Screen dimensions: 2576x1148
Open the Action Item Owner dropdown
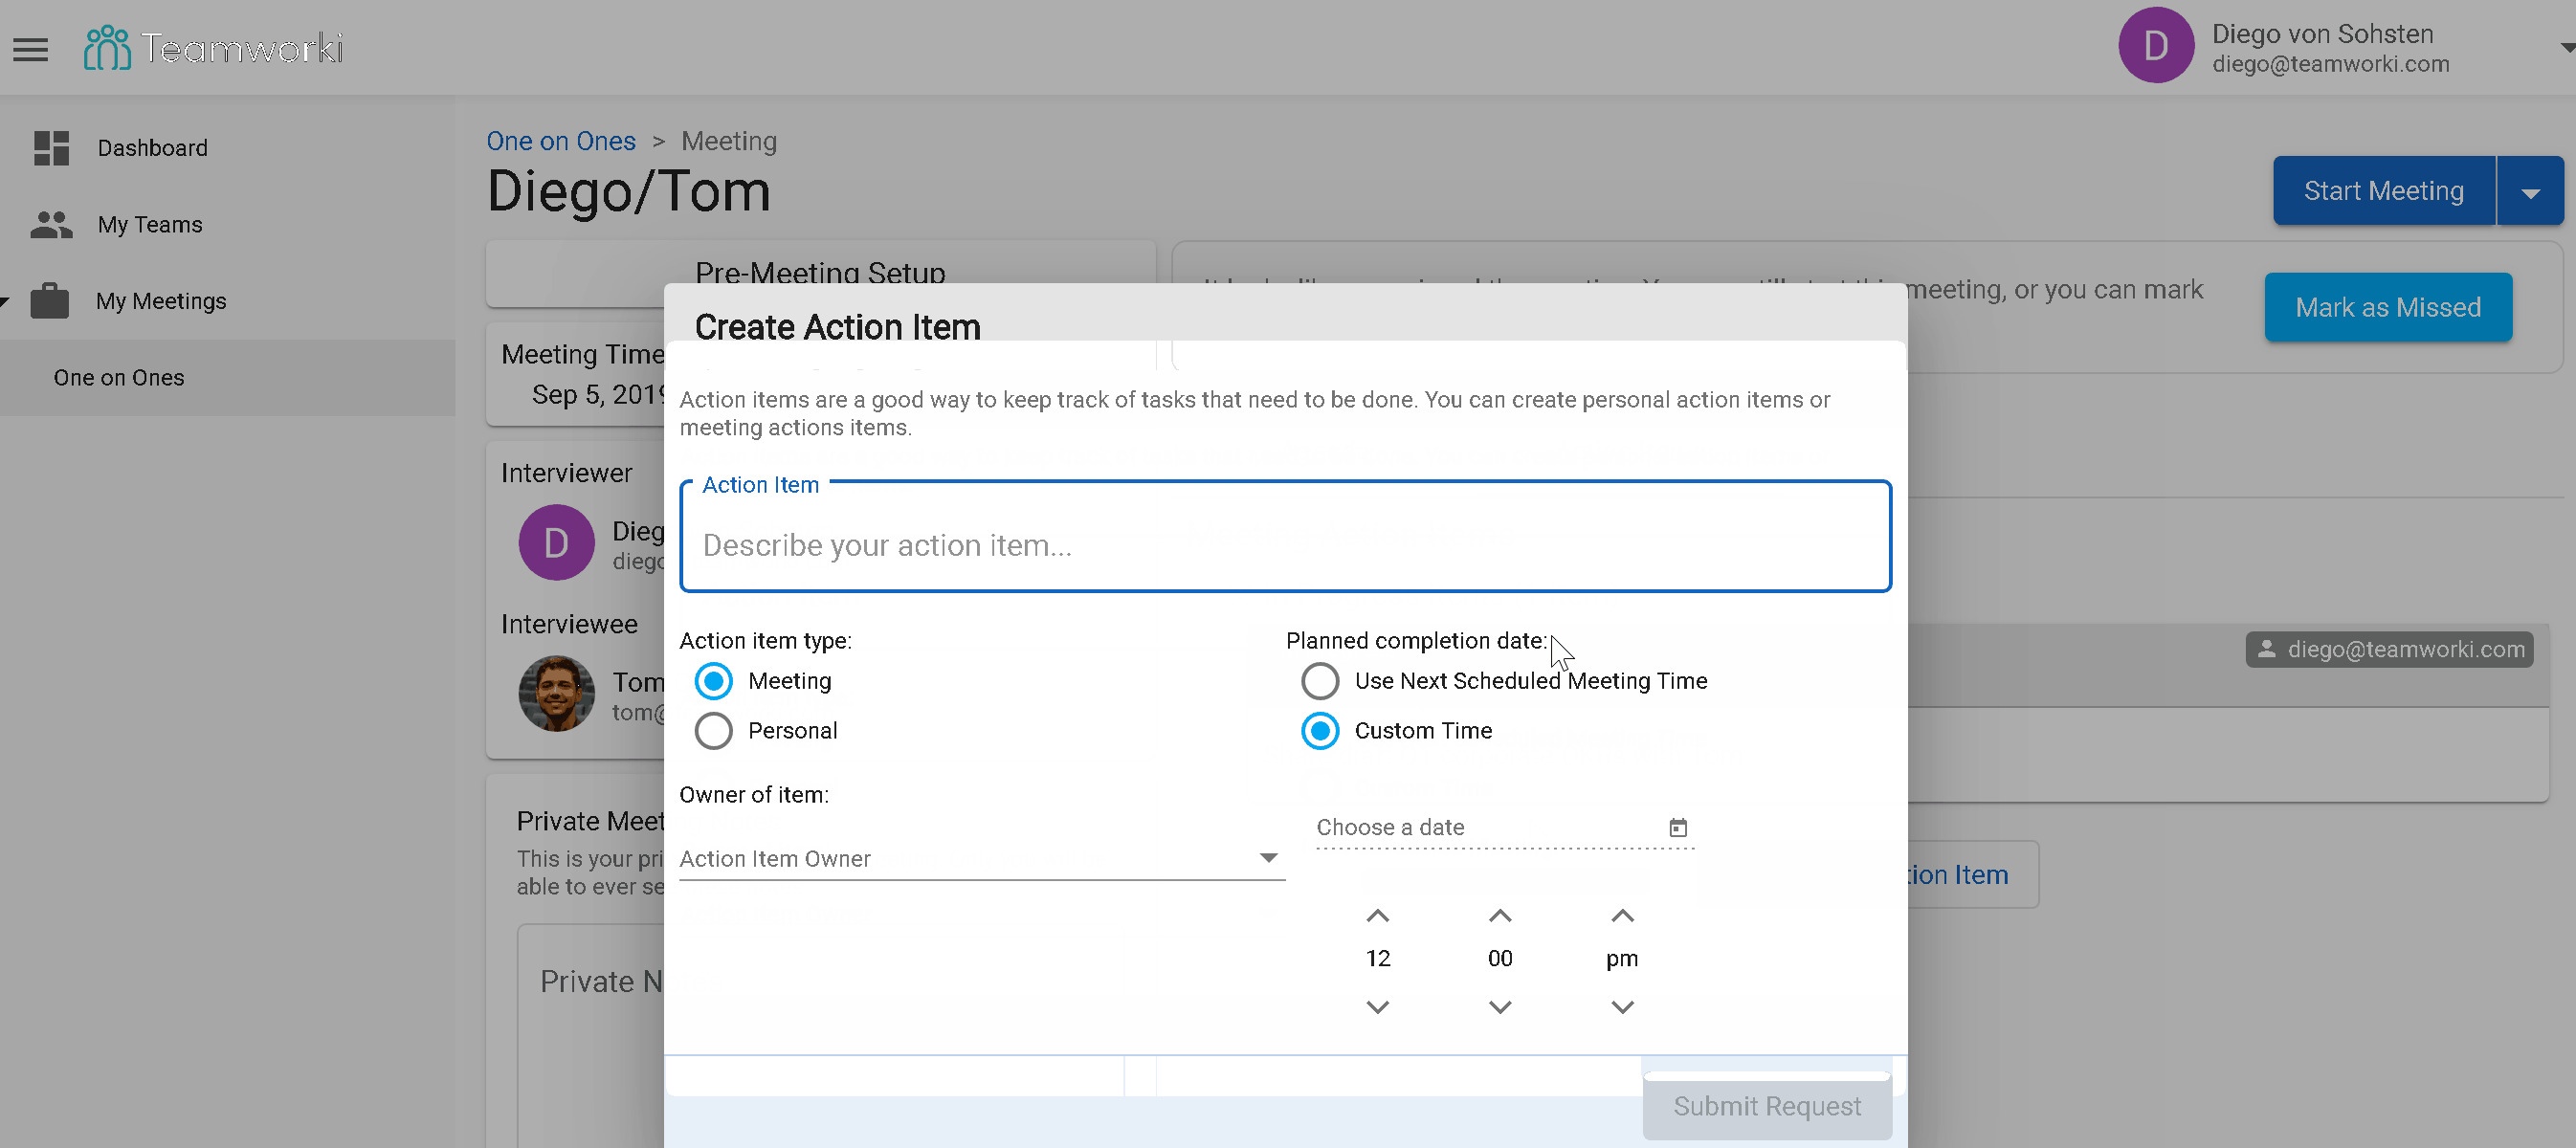(980, 858)
